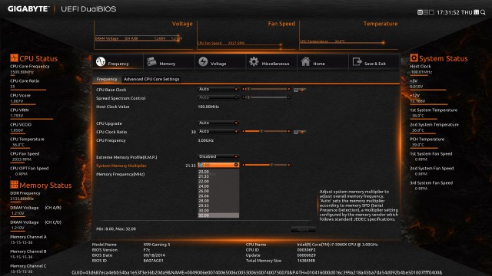The height and width of the screenshot is (276, 492).
Task: Click the right arrow of the Spread Spectrum Control slider
Action: coord(289,97)
